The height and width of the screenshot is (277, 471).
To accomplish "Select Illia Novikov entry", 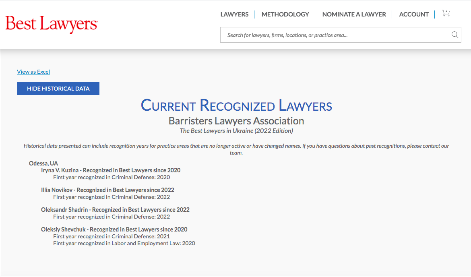I will click(107, 190).
